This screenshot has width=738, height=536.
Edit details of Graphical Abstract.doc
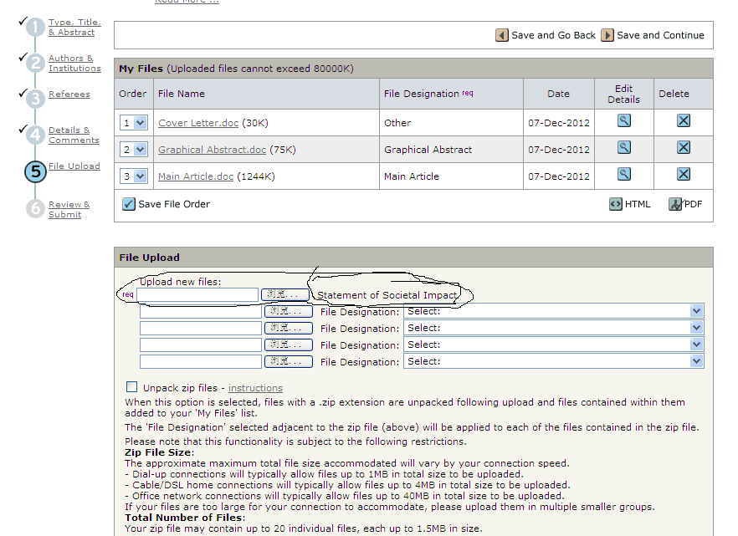tap(623, 148)
